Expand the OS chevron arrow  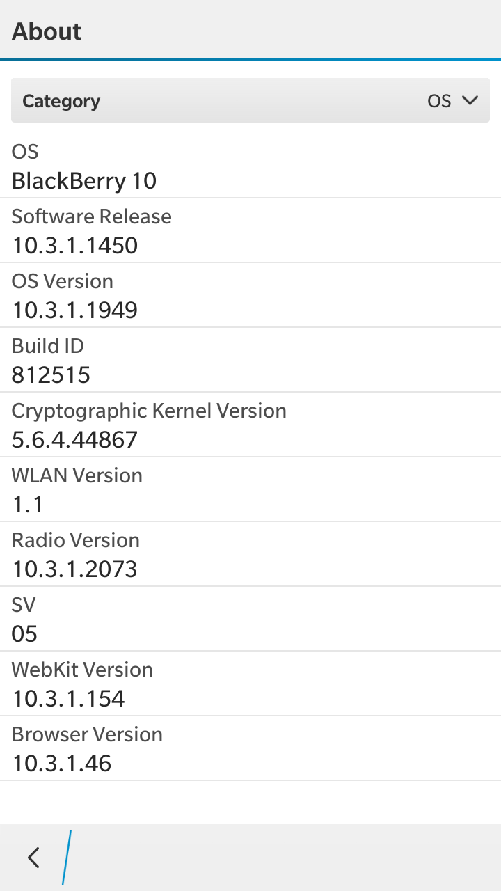tap(470, 101)
